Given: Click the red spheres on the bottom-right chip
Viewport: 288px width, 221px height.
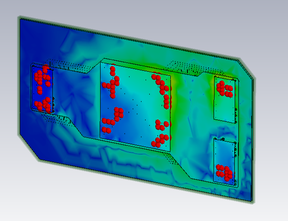Looking at the screenshot, I should click(224, 172).
